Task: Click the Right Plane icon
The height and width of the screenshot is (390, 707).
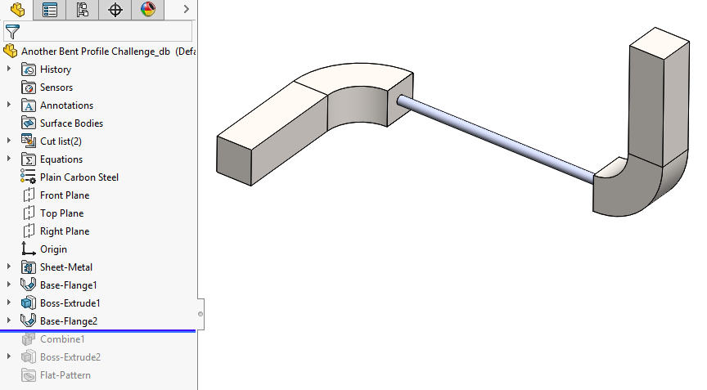Action: (x=29, y=231)
